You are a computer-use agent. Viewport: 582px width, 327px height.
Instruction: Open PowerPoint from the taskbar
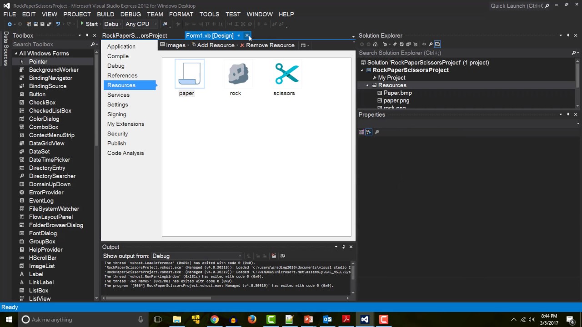(308, 319)
